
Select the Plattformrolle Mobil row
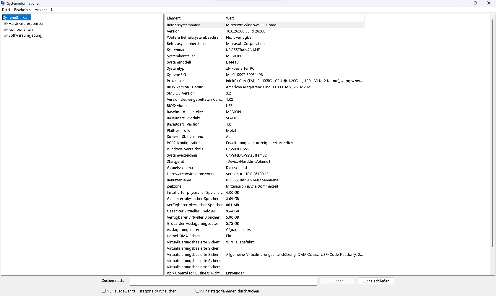(x=265, y=131)
